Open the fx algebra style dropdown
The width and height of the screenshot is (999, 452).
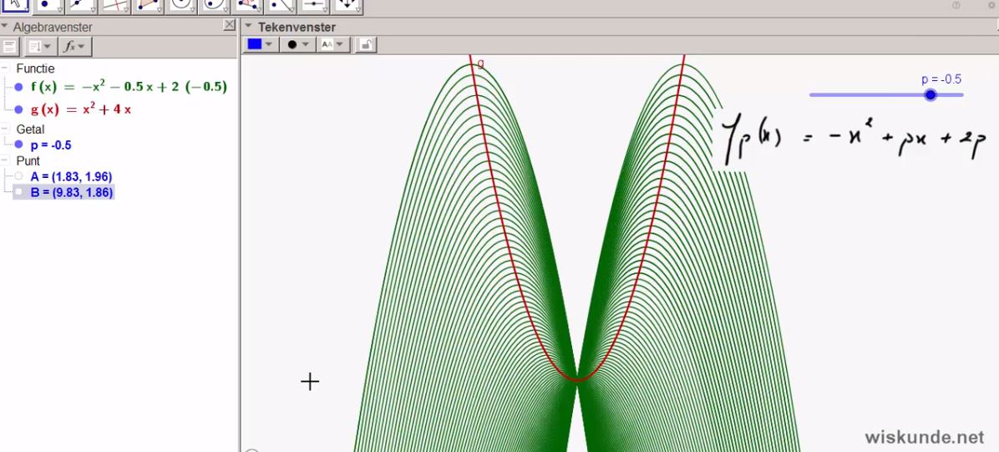[x=74, y=47]
